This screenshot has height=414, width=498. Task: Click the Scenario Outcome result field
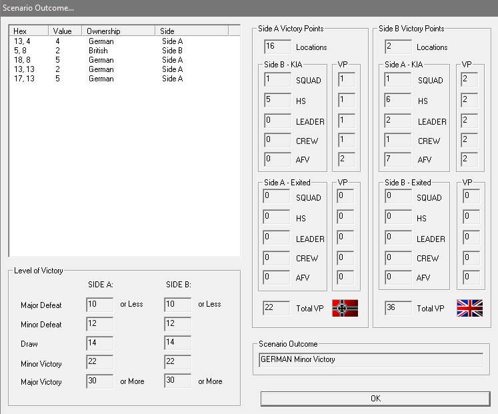click(371, 360)
